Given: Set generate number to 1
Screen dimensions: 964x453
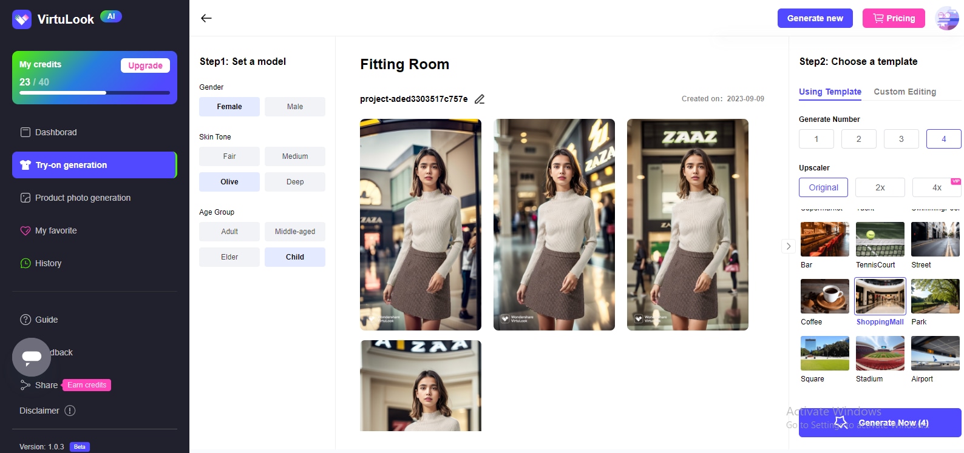Looking at the screenshot, I should click(816, 139).
